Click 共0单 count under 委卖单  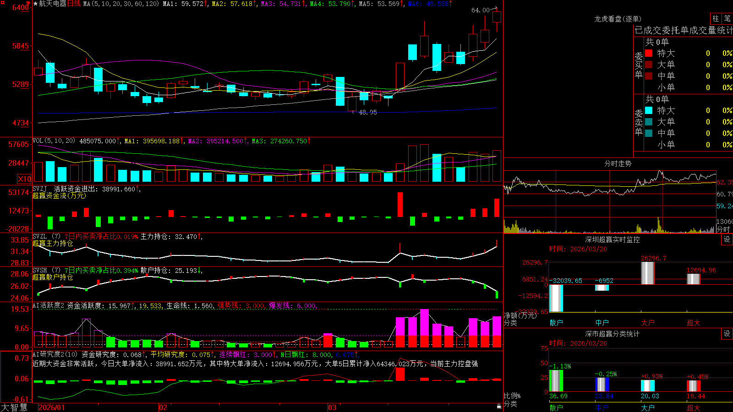657,99
